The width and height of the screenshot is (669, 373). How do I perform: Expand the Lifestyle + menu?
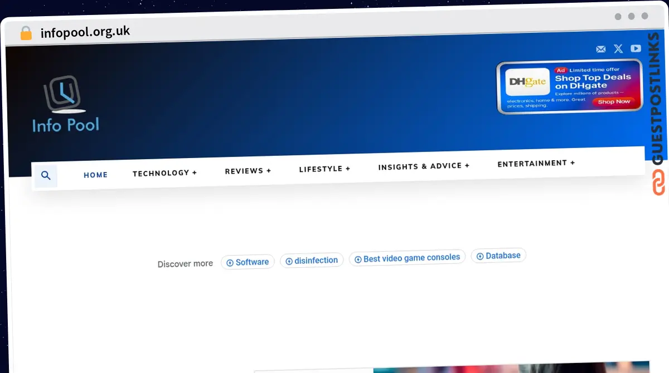[x=324, y=169]
